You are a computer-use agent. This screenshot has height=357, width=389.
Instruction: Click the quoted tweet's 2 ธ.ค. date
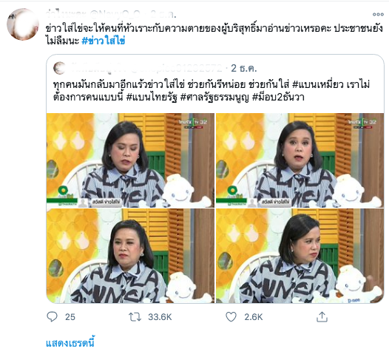tap(243, 68)
